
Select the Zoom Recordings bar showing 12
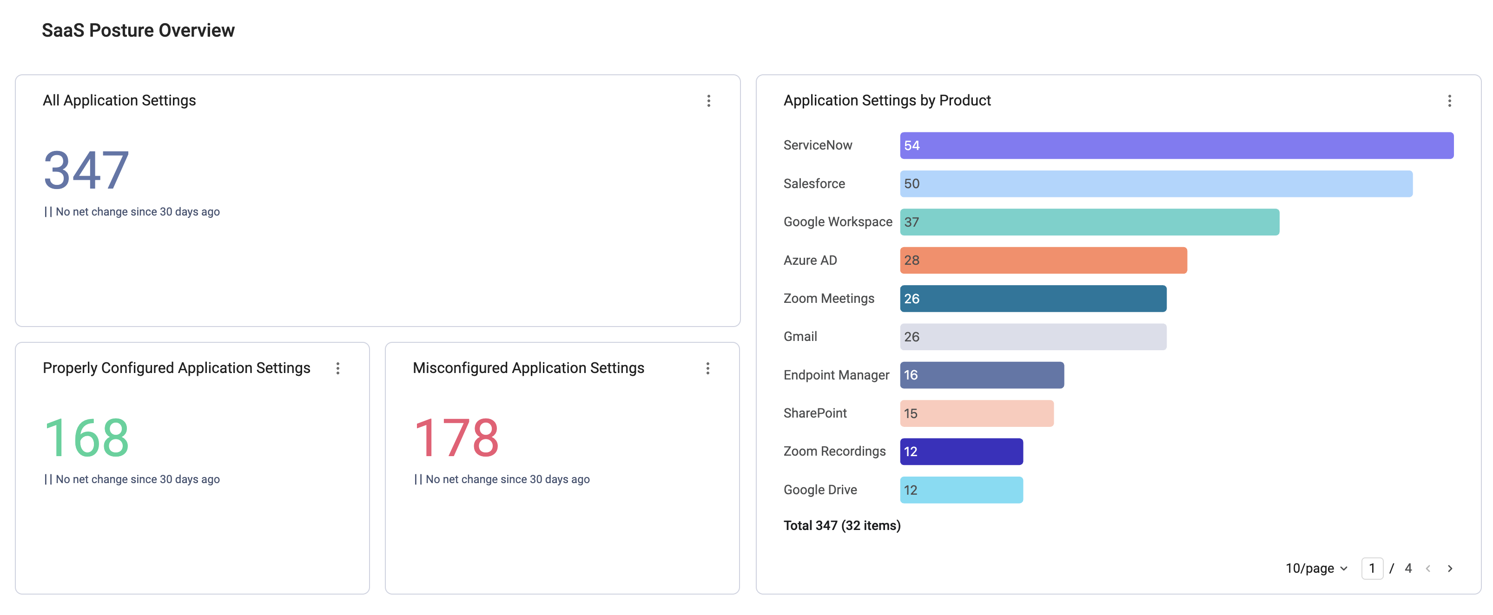962,451
